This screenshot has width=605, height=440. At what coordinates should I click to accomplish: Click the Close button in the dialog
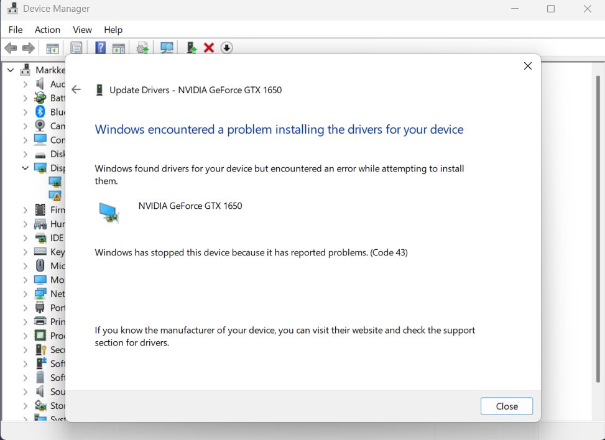pyautogui.click(x=507, y=406)
